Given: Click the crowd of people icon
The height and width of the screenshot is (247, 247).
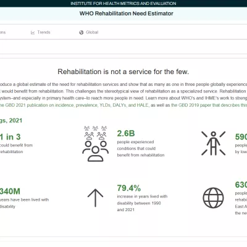Looking at the screenshot, I should tap(95, 144).
